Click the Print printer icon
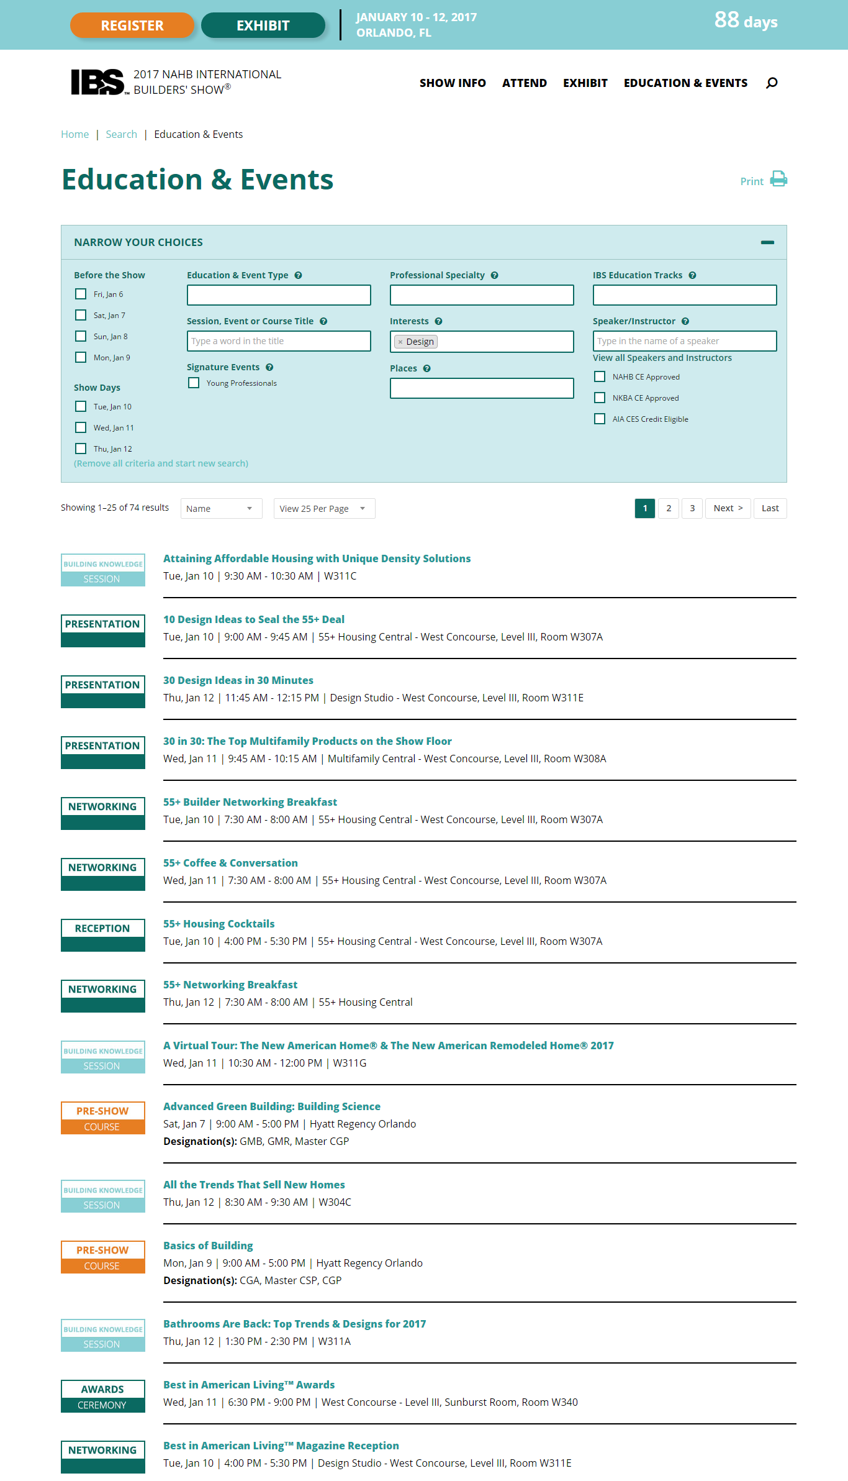 tap(778, 179)
